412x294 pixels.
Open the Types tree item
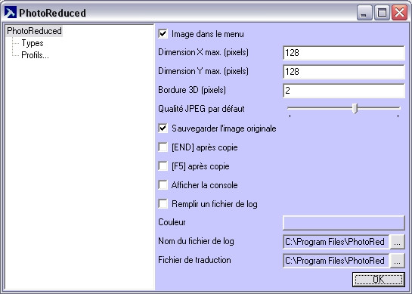coord(33,43)
